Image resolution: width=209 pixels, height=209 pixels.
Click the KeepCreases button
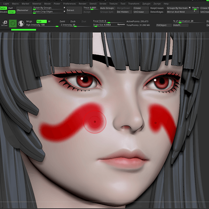157,8
